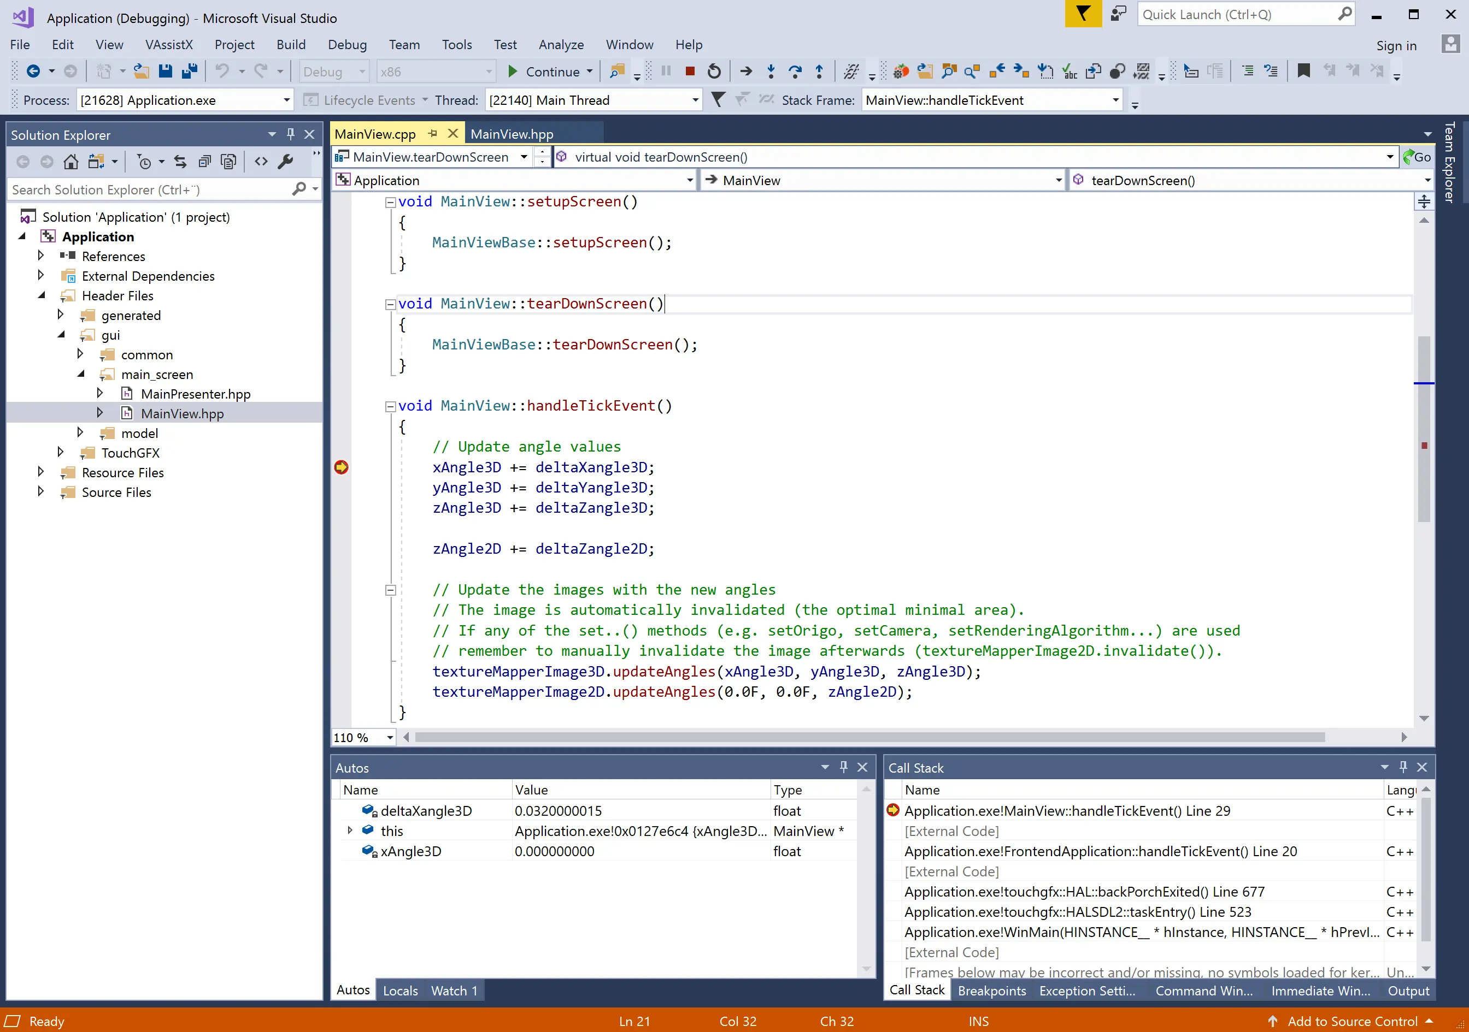The width and height of the screenshot is (1469, 1032).
Task: Click the Step Over icon
Action: coord(795,71)
